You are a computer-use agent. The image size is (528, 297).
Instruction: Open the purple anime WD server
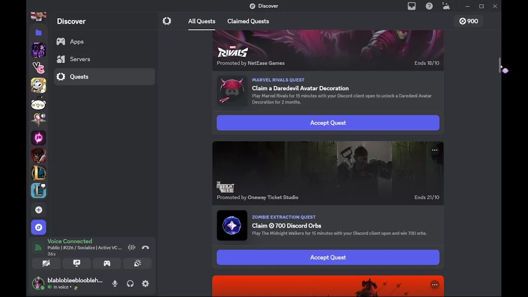38,50
